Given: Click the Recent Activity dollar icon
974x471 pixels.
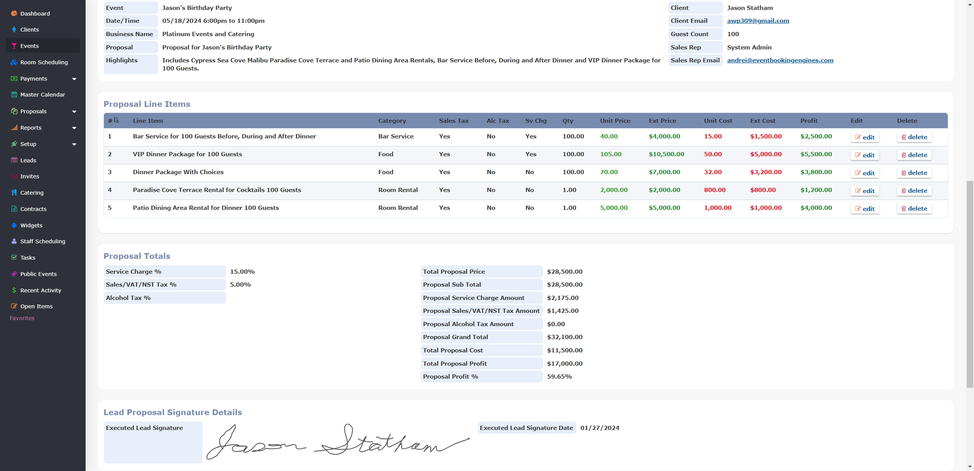Looking at the screenshot, I should point(14,290).
